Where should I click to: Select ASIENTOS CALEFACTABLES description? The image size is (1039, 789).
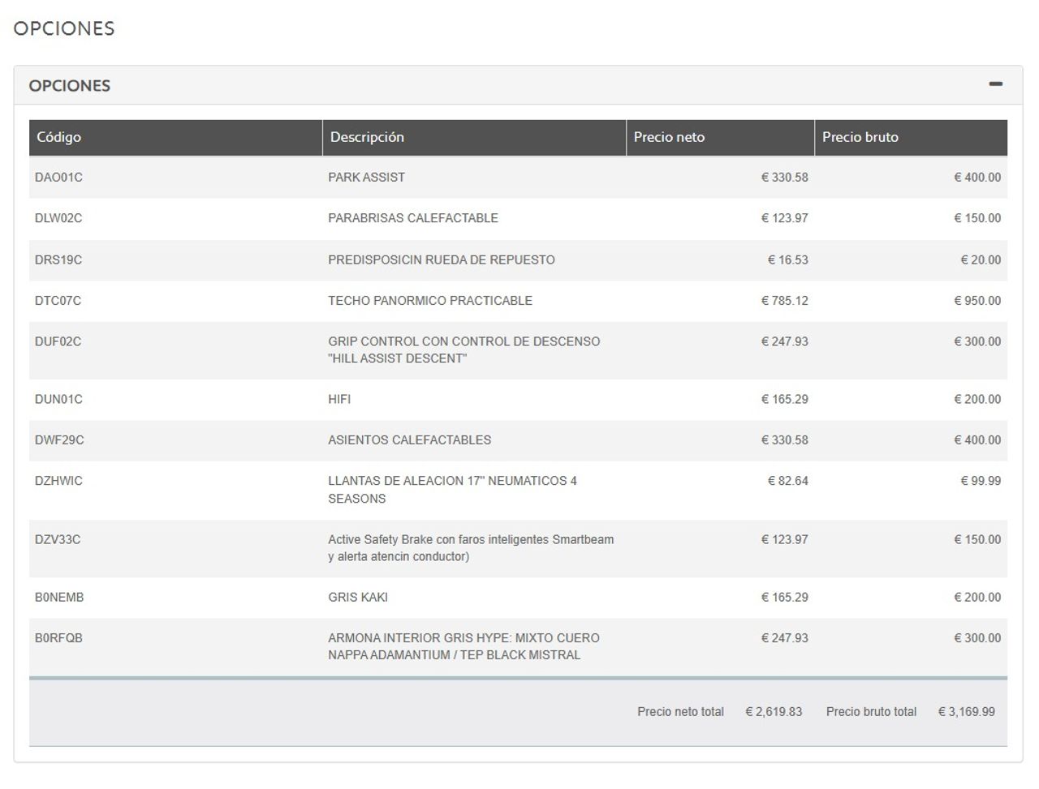coord(410,440)
